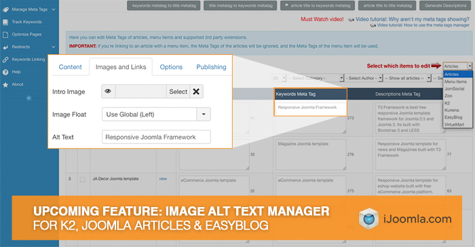475x247 pixels.
Task: Click the eCommerce Joomla template title field
Action: click(x=214, y=191)
